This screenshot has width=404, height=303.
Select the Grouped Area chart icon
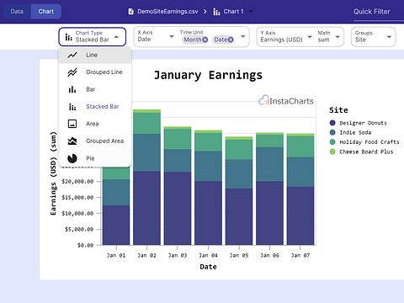point(72,141)
